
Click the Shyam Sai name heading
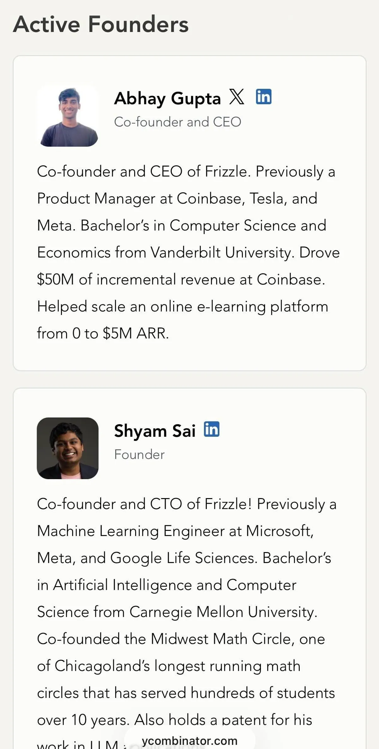point(155,431)
